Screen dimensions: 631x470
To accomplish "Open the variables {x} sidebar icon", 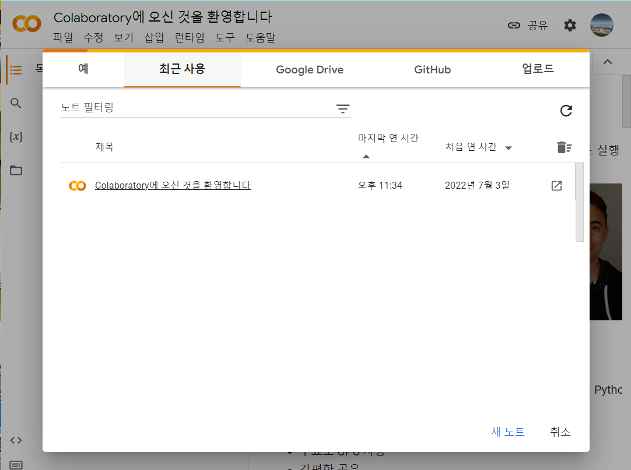I will tap(16, 137).
